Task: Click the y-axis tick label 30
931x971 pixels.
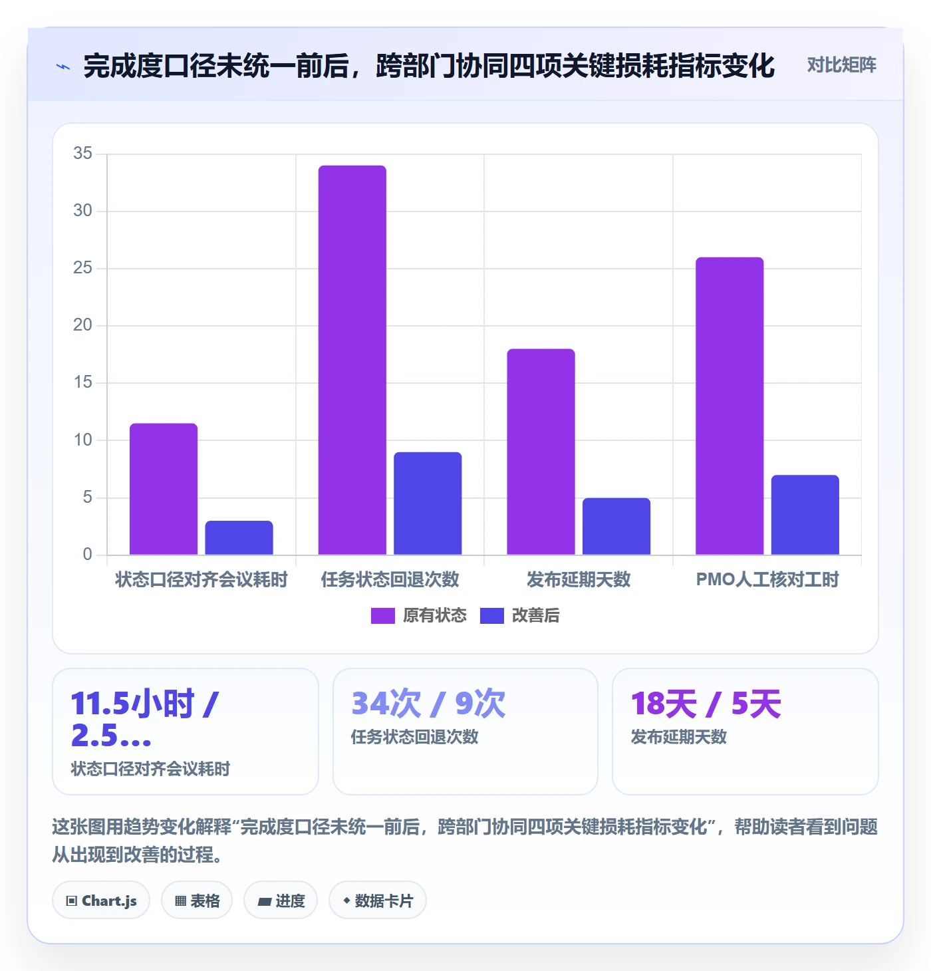Action: [x=83, y=211]
